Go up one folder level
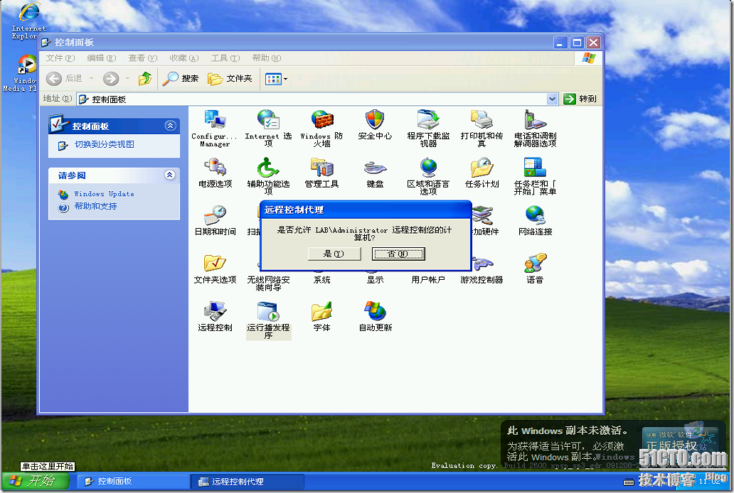 (145, 79)
